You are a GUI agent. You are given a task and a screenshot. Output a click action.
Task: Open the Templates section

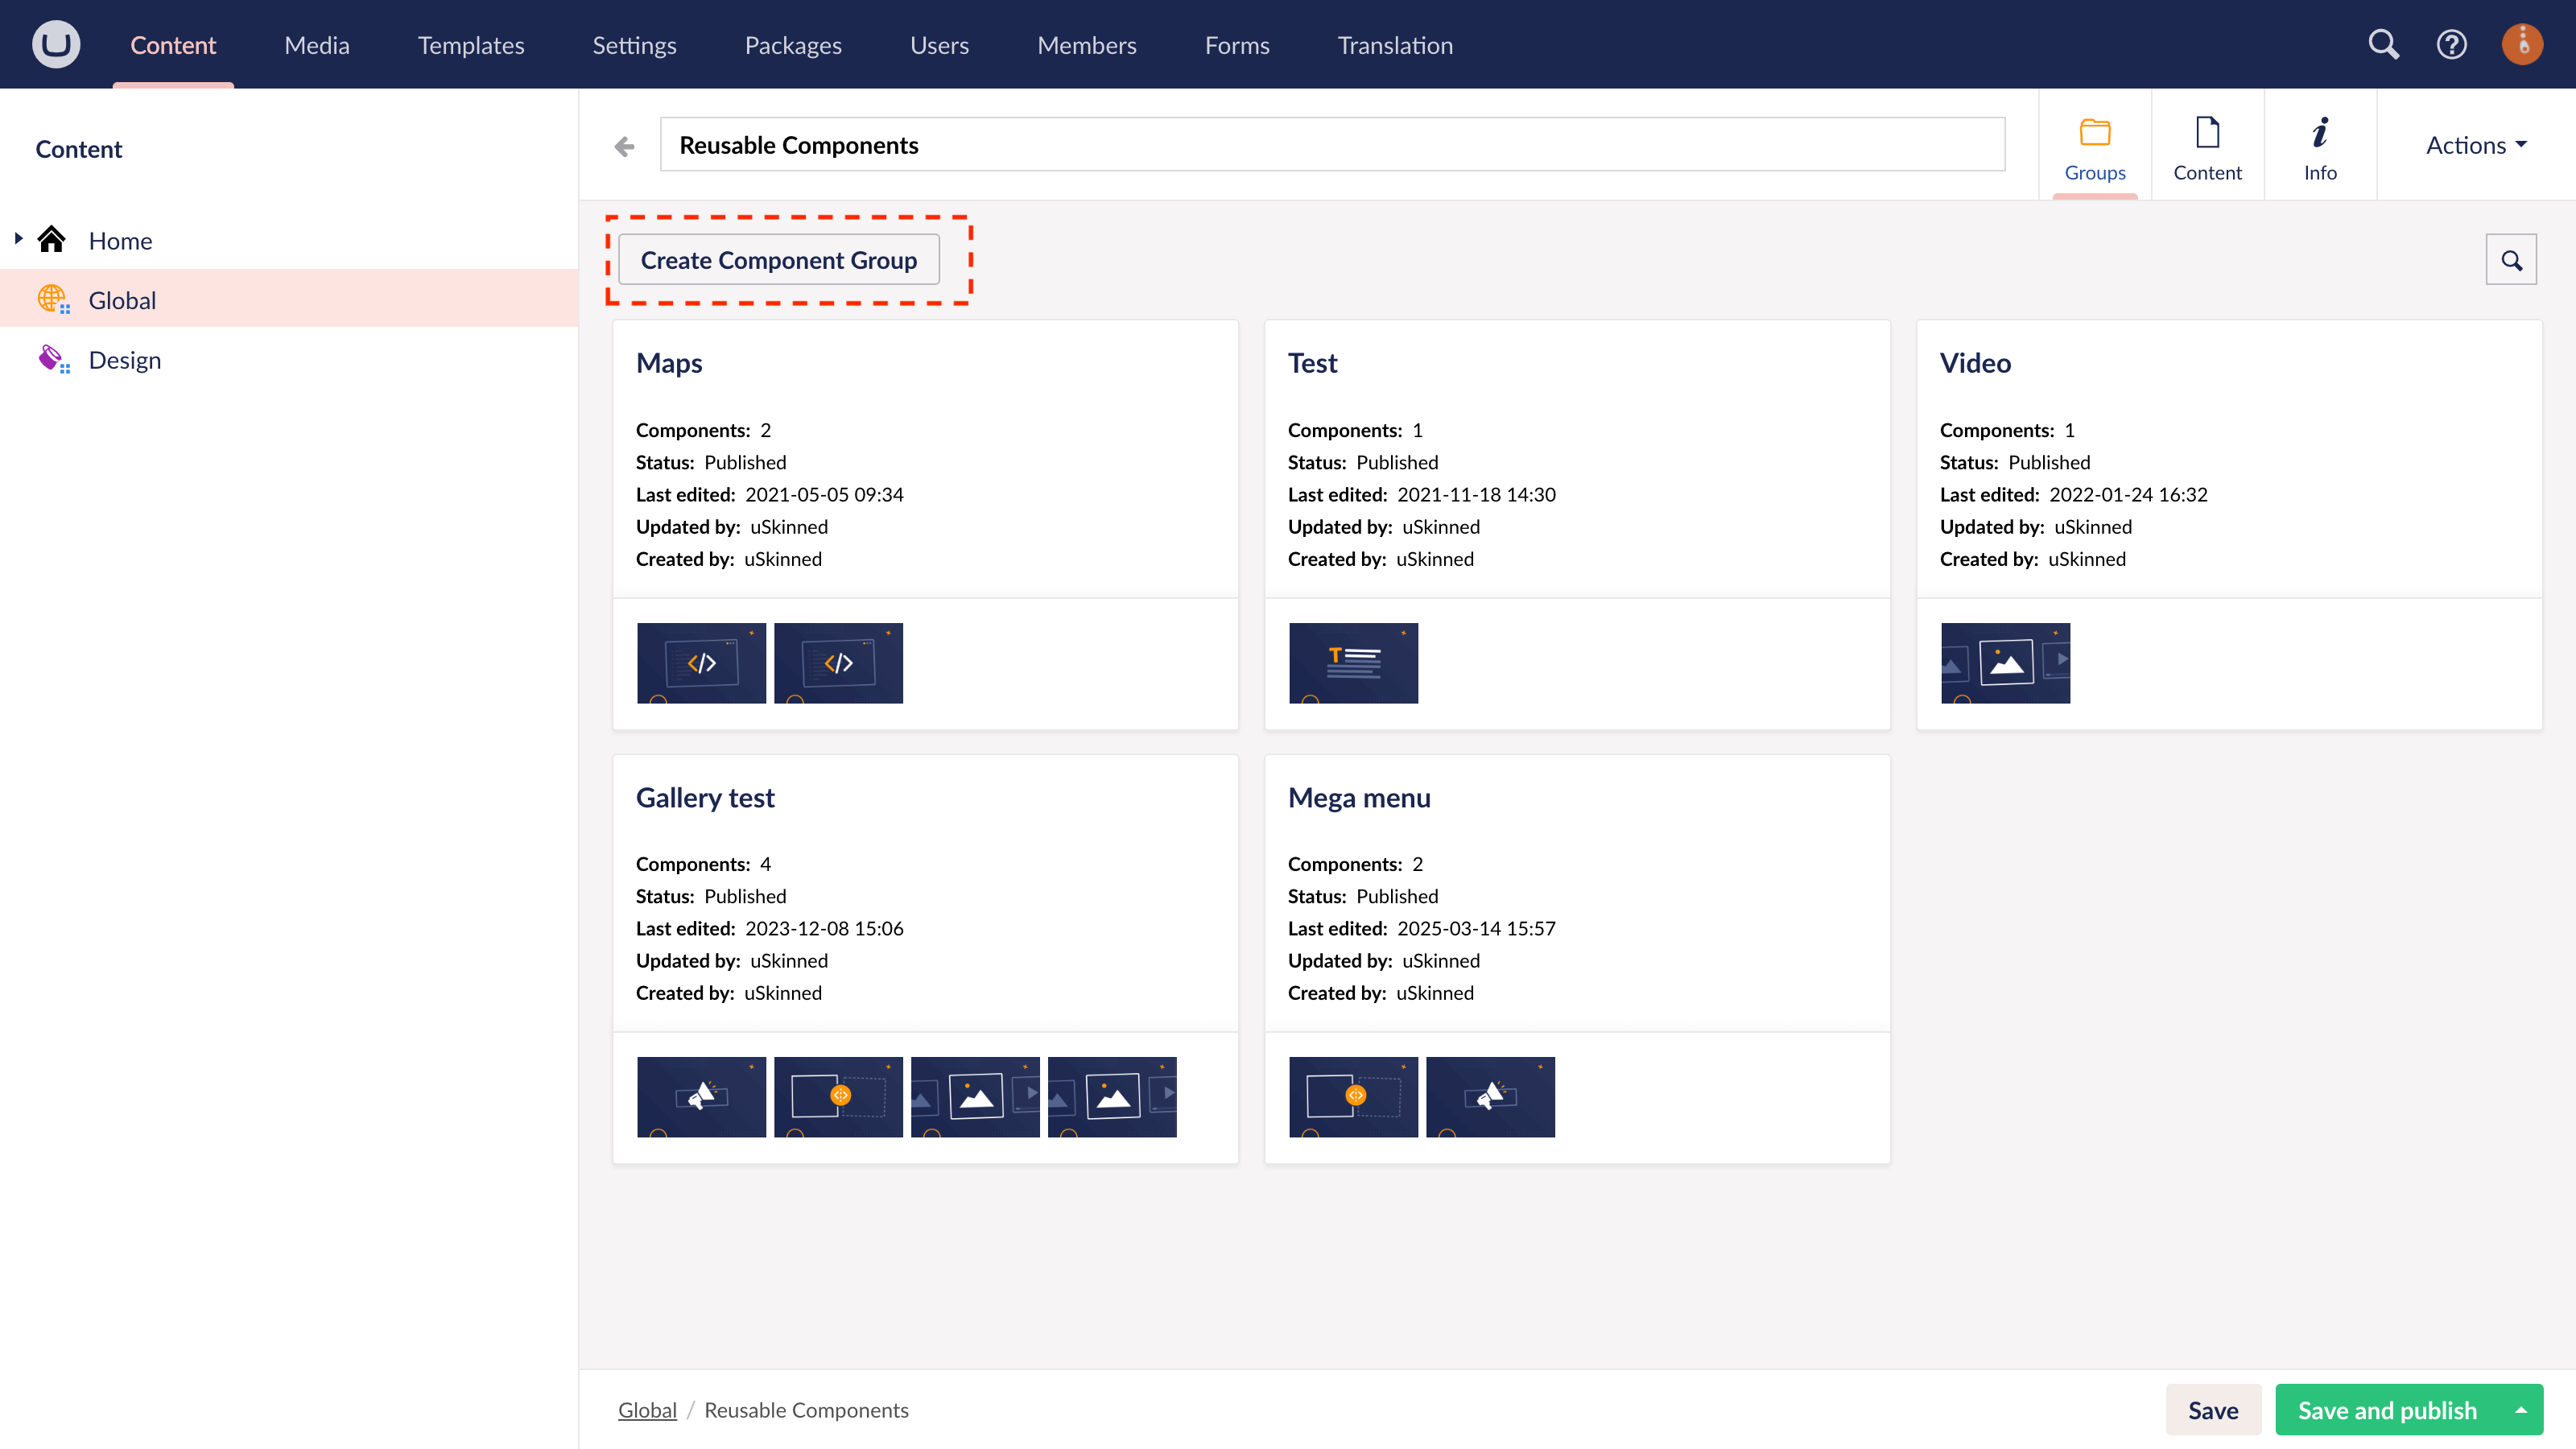pyautogui.click(x=470, y=44)
